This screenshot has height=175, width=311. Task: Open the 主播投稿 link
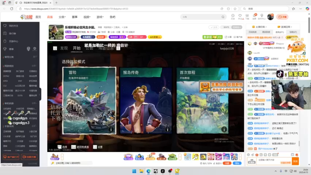[259, 27]
